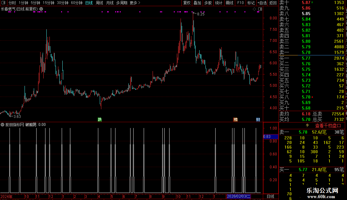
Task: Click the 总卖 72554 total value
Action: (x=328, y=114)
